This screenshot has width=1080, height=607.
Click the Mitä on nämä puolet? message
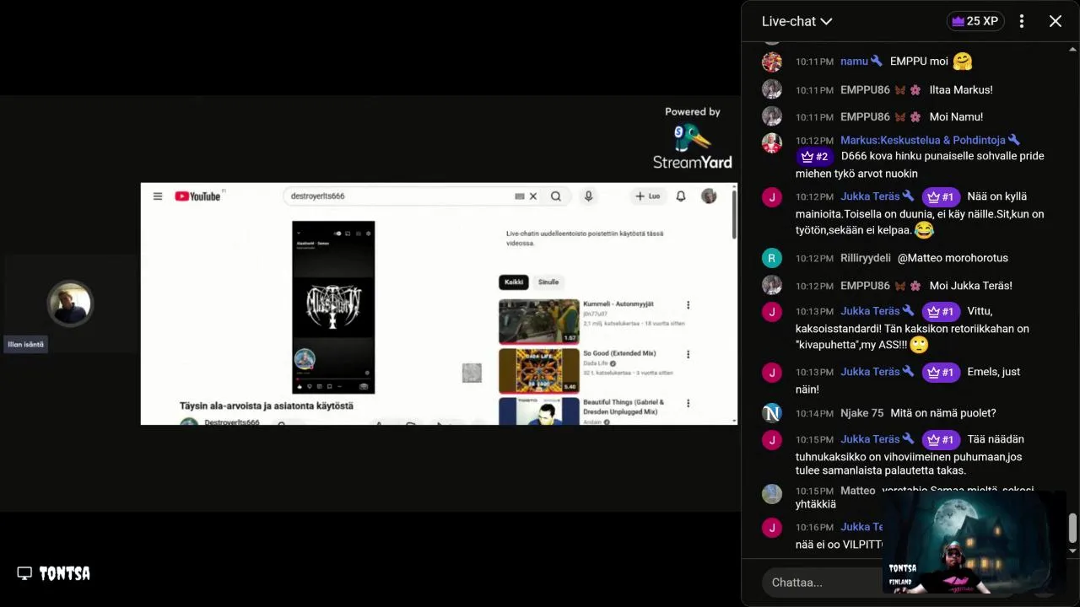[943, 413]
